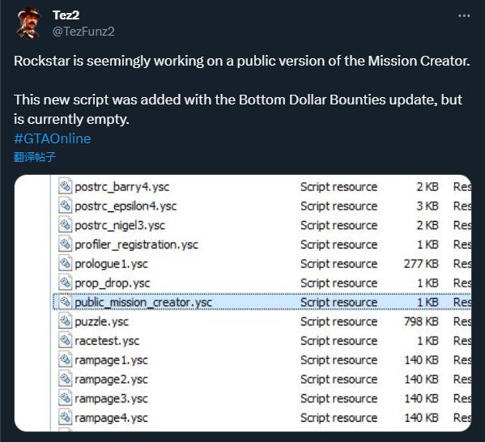485x442 pixels.
Task: Click the prologue1.ysc file icon
Action: point(65,263)
